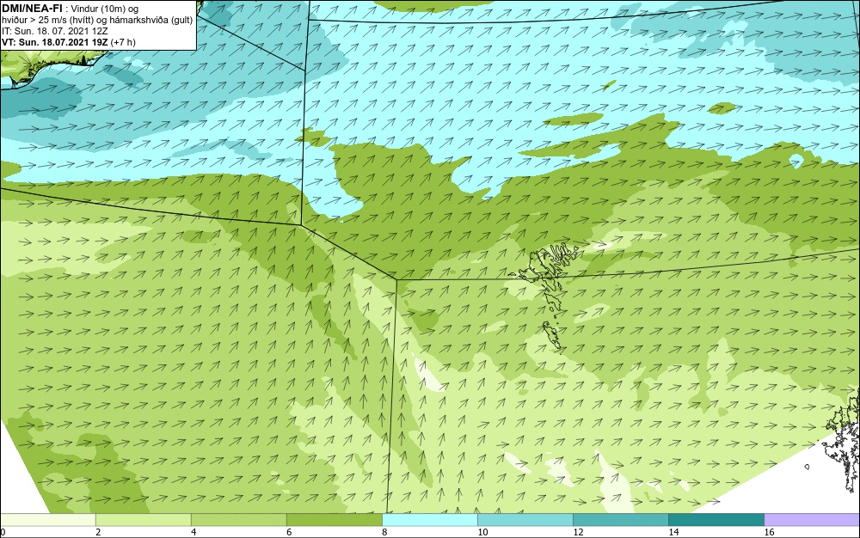Click the purple 16+ m/s legend swatch
860x538 pixels.
click(812, 520)
